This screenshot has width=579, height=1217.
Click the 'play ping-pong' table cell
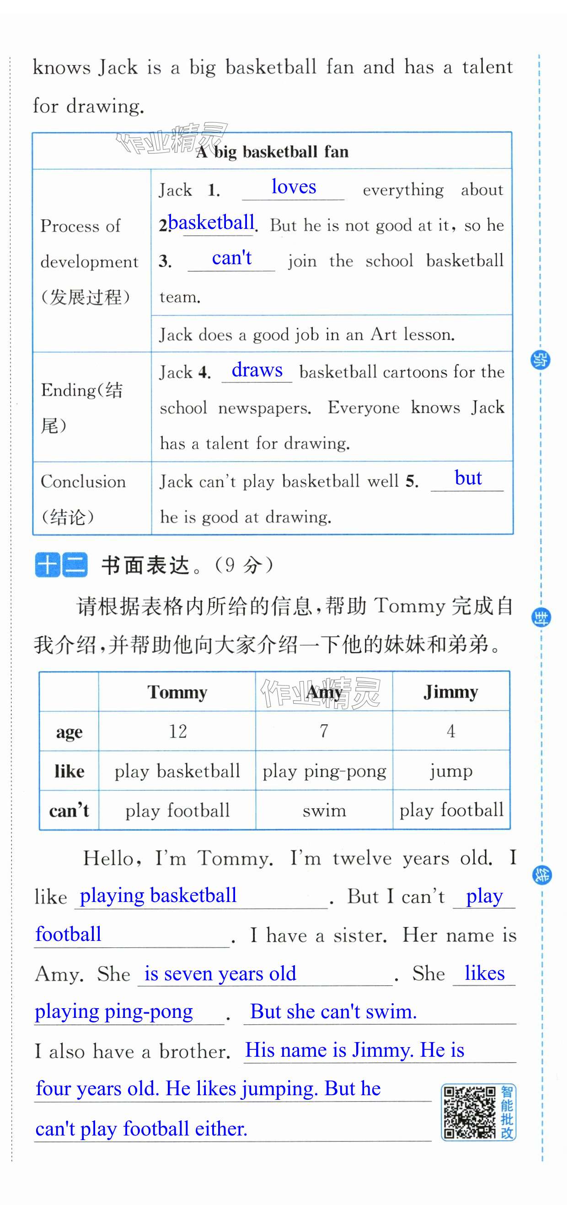pos(325,772)
